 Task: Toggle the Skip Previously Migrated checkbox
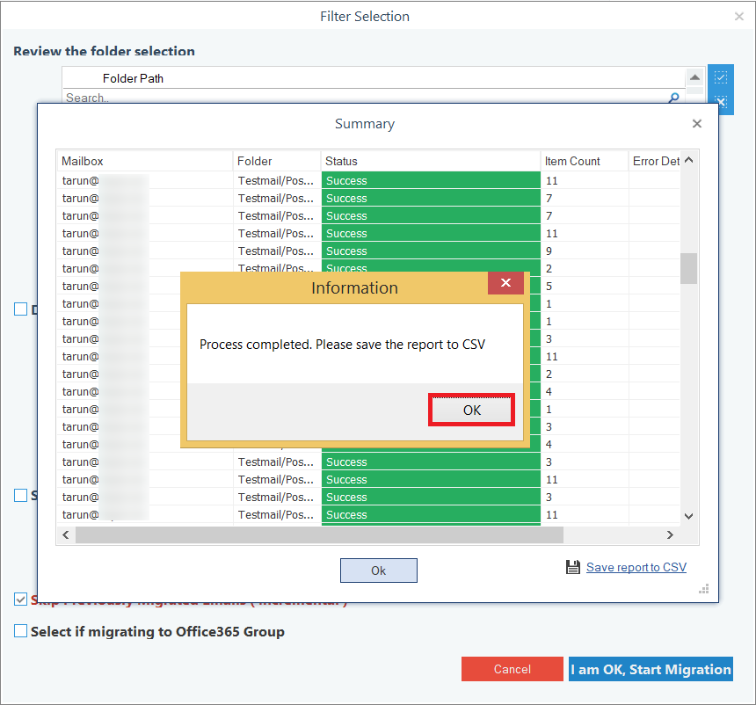[21, 599]
